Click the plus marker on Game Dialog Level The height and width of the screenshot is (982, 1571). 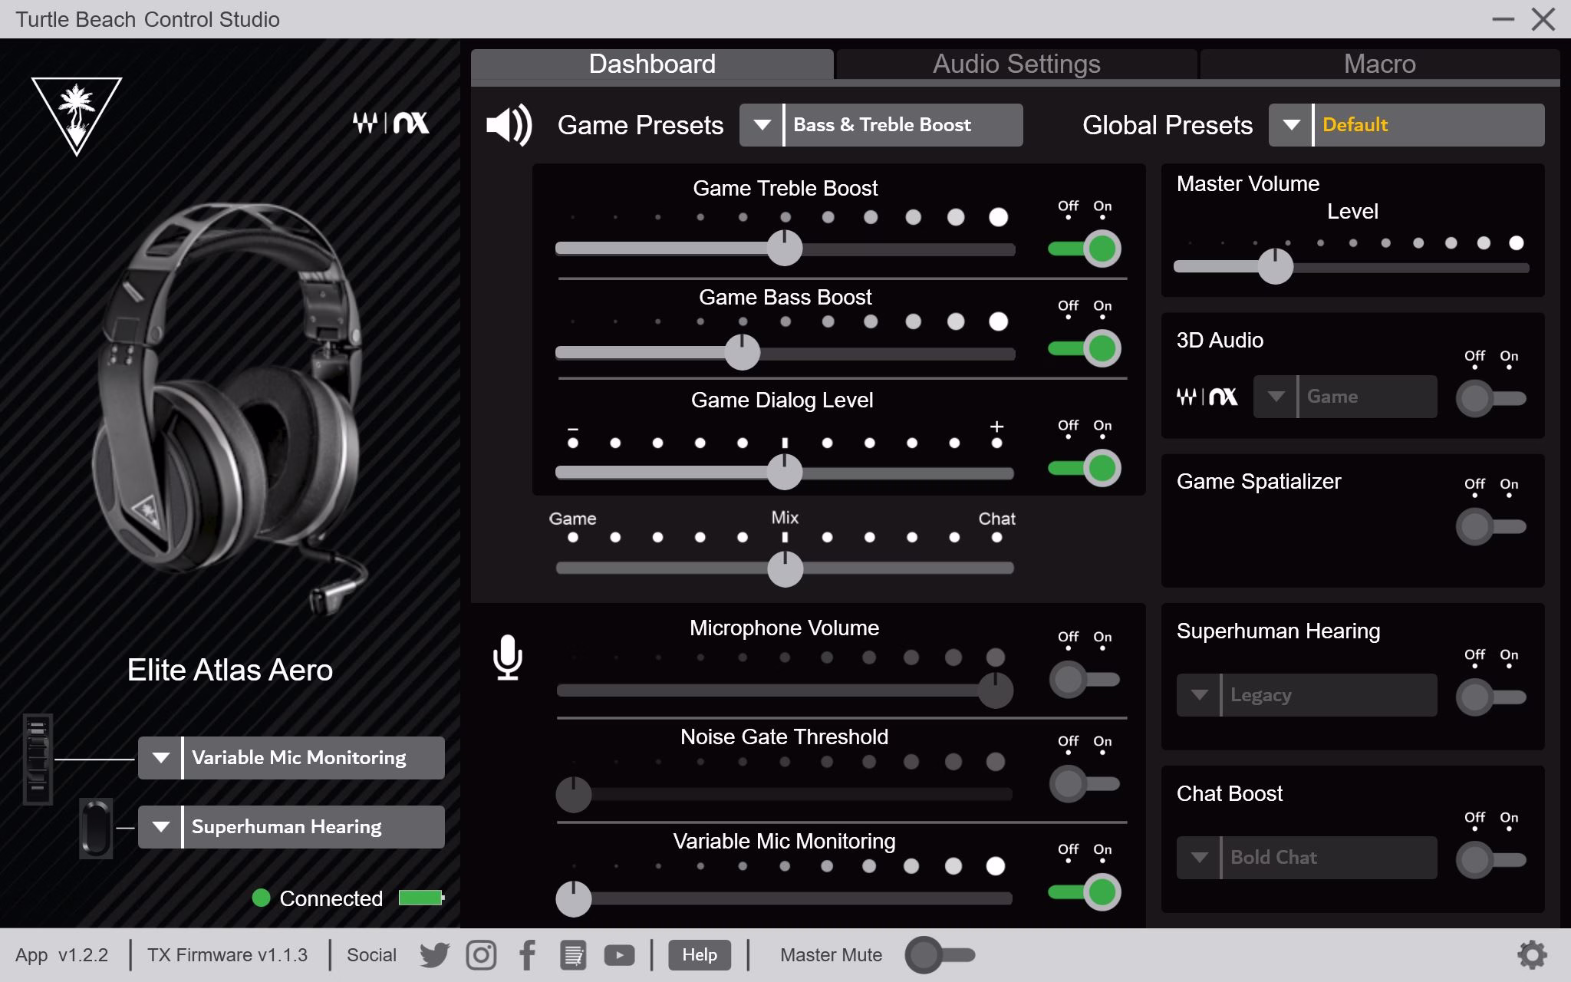click(x=996, y=426)
